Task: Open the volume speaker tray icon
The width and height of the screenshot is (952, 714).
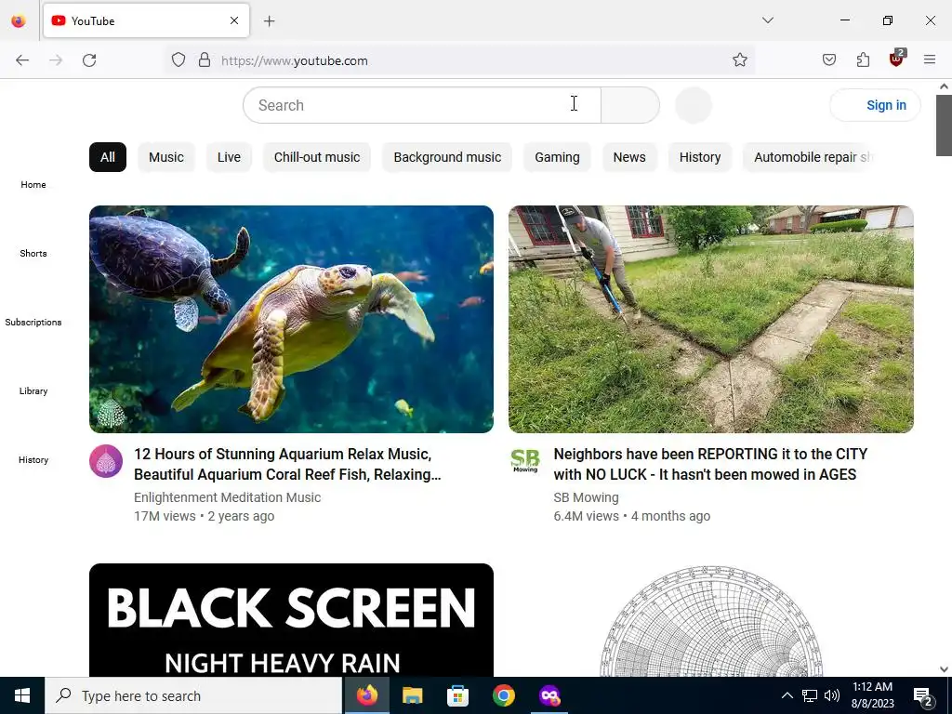Action: pos(832,695)
